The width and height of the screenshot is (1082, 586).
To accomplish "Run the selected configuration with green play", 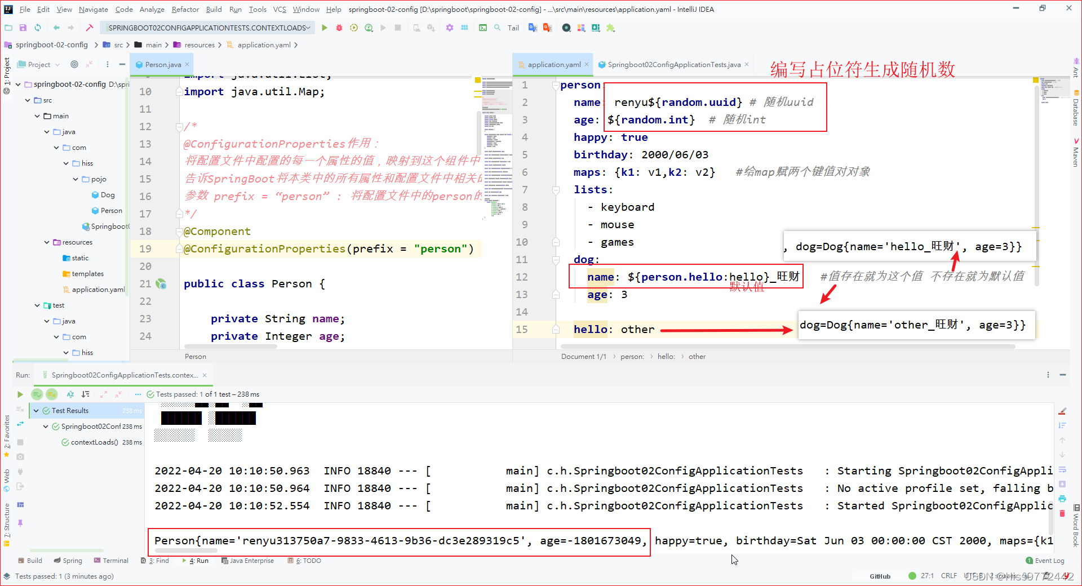I will (x=325, y=28).
